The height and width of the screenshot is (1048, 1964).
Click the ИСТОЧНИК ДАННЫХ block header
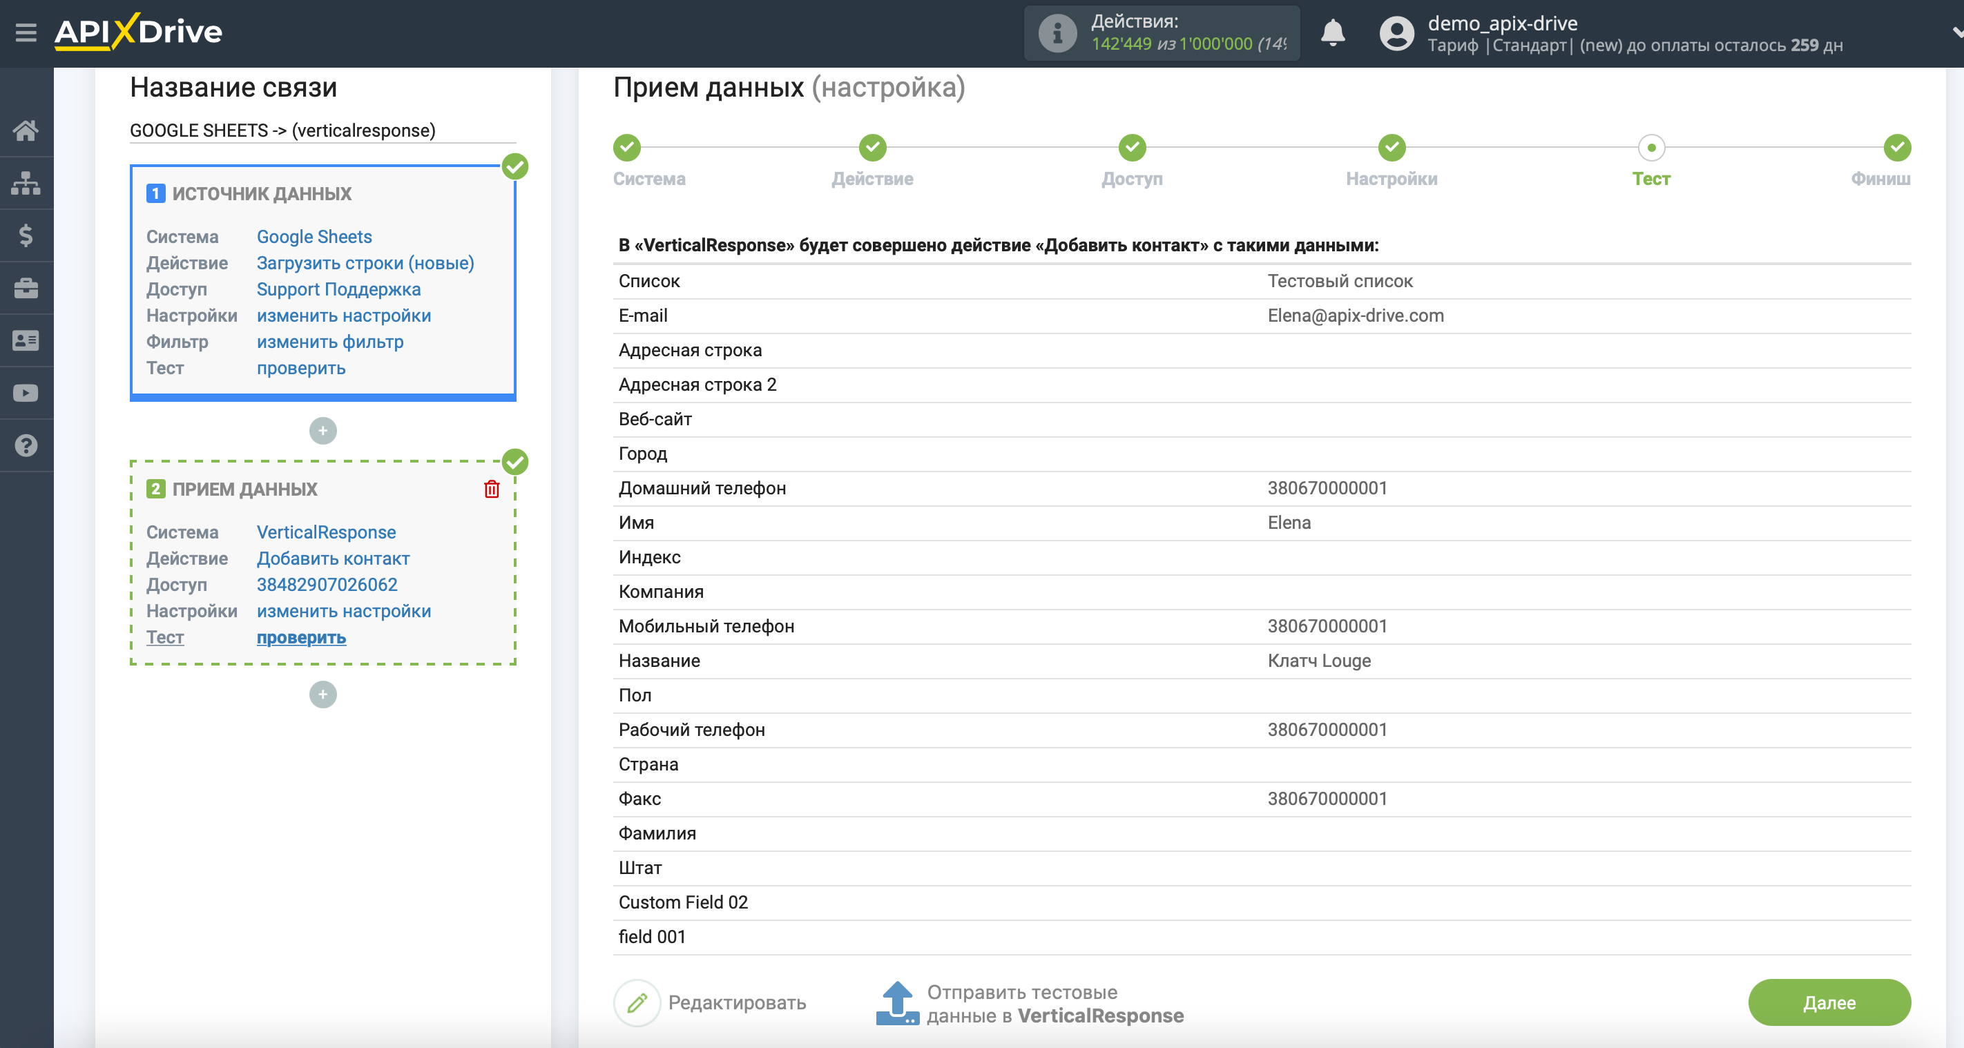(x=262, y=195)
